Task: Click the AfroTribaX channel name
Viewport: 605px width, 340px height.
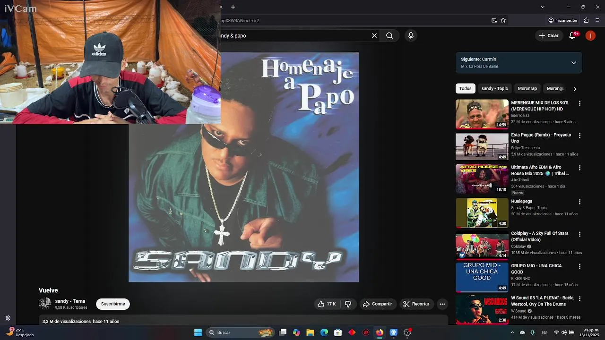Action: click(x=520, y=180)
